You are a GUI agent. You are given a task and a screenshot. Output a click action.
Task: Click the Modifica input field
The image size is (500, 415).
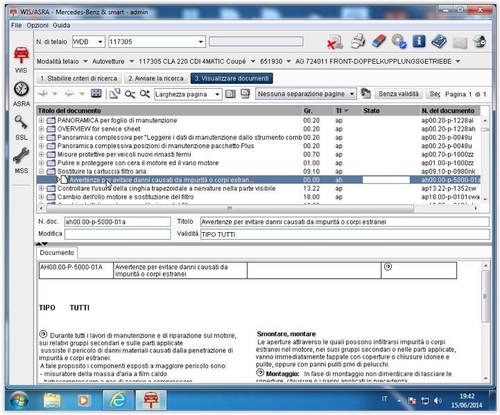pyautogui.click(x=117, y=234)
